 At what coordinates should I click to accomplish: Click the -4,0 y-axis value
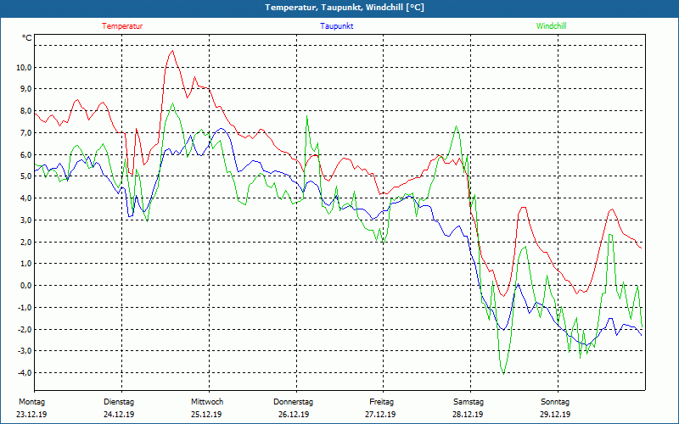[24, 372]
